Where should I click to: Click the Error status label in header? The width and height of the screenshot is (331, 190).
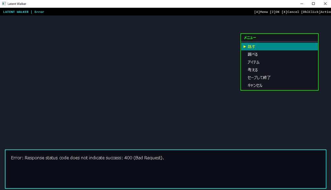point(39,12)
